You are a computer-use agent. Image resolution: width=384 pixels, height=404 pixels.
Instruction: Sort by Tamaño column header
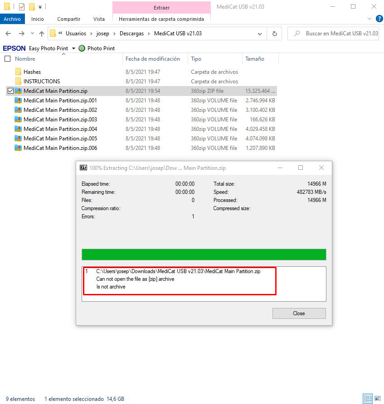254,59
